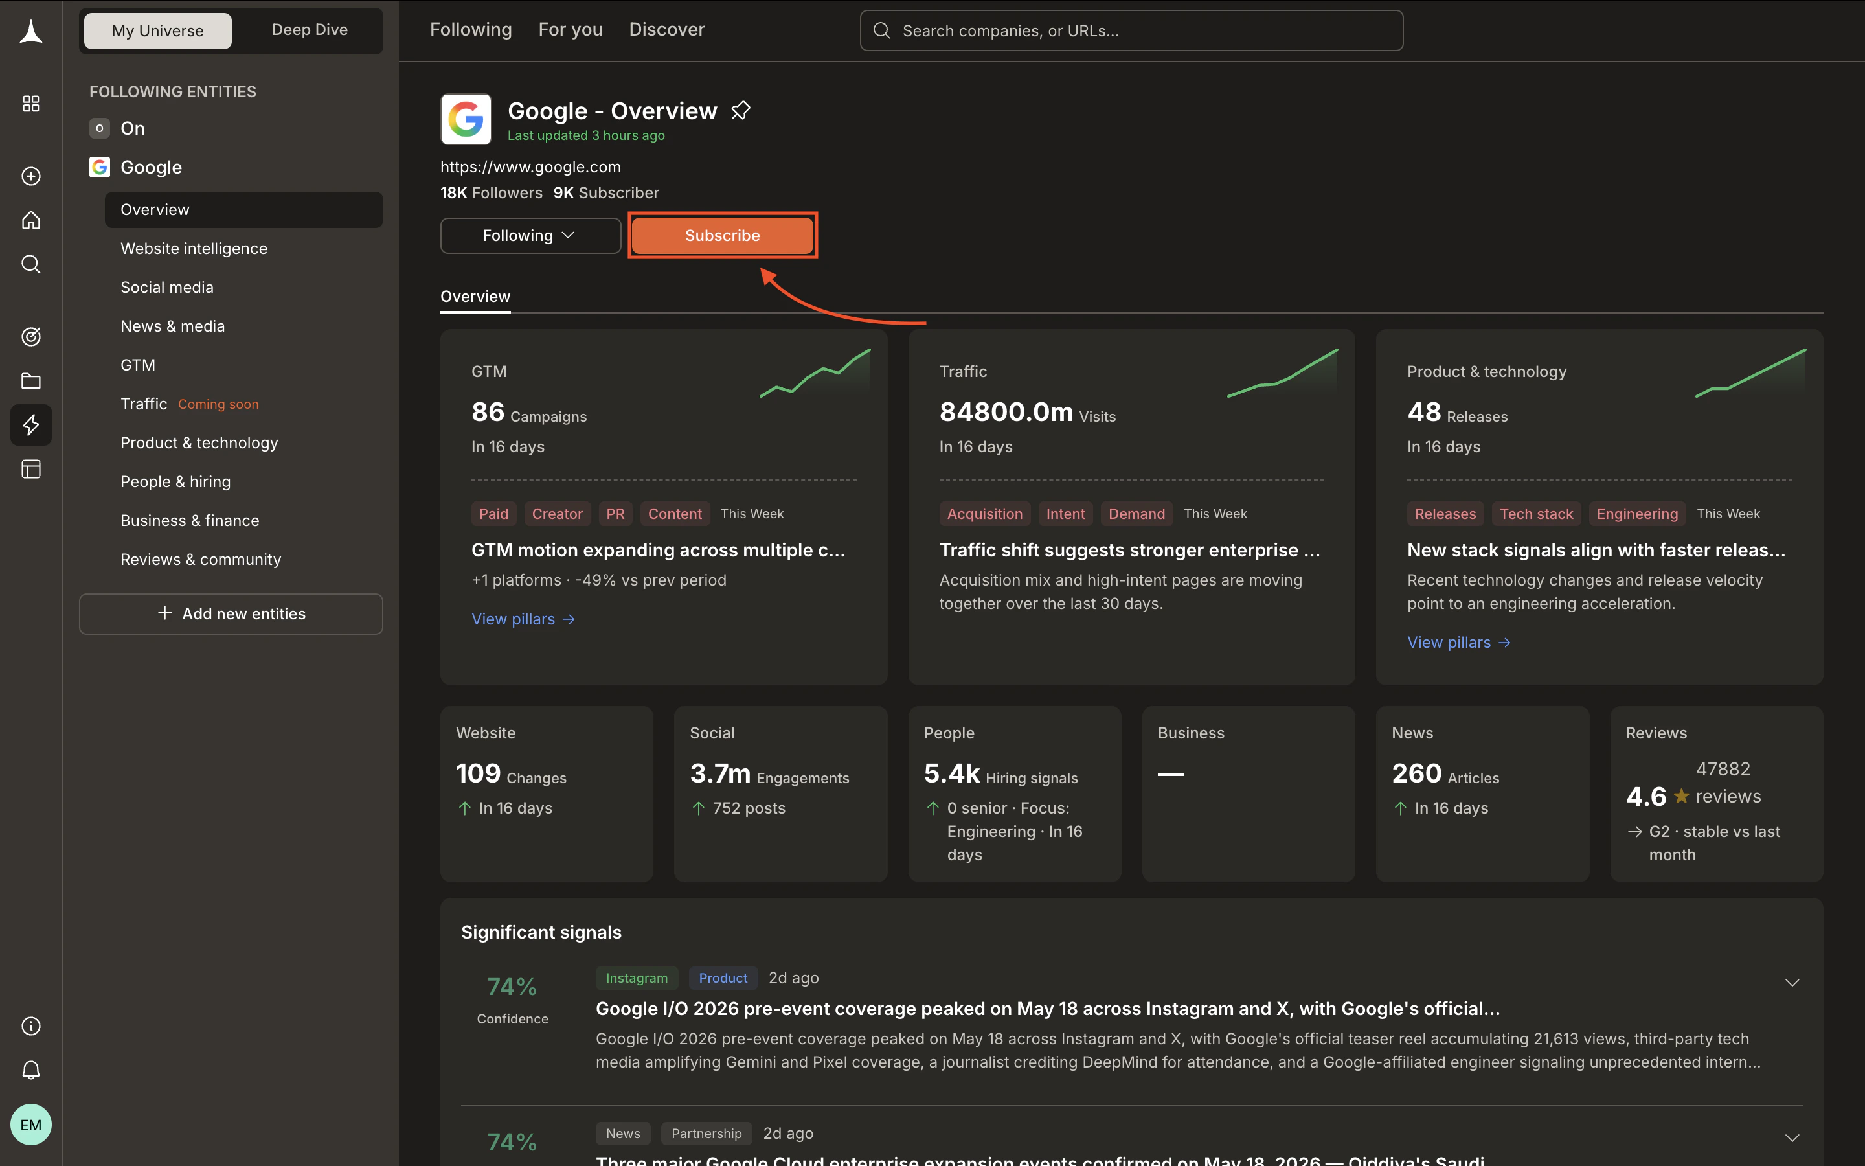Open the Discover tab
The width and height of the screenshot is (1865, 1166).
point(666,29)
